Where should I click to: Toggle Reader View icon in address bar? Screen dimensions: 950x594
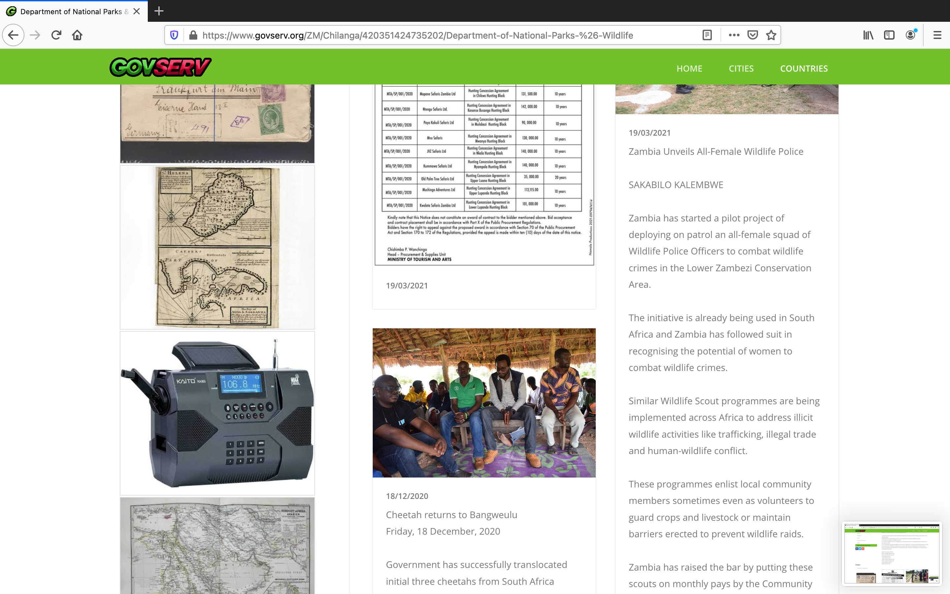coord(707,35)
